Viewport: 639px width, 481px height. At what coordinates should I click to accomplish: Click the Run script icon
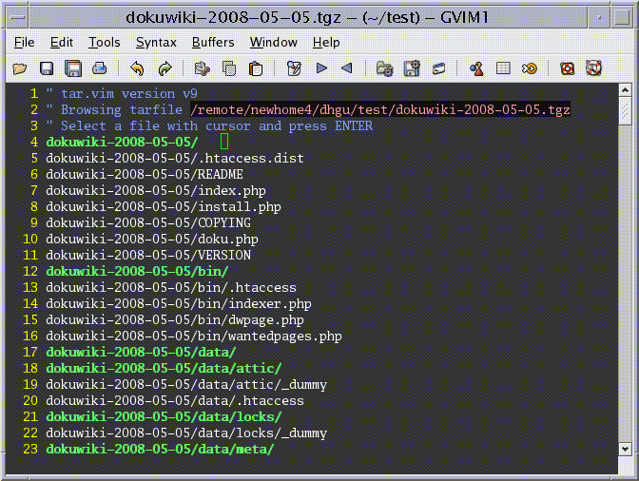point(438,68)
